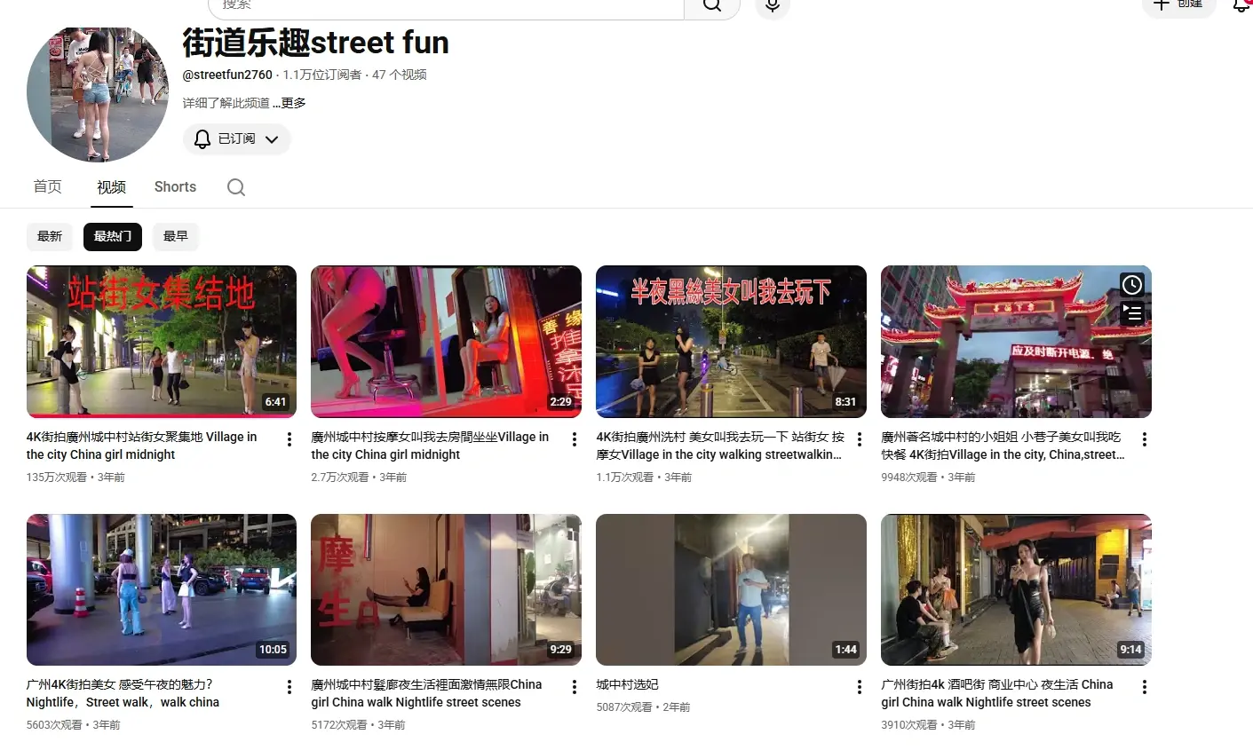Viewport: 1253px width, 750px height.
Task: Open the 视频 tab
Action: pyautogui.click(x=112, y=186)
